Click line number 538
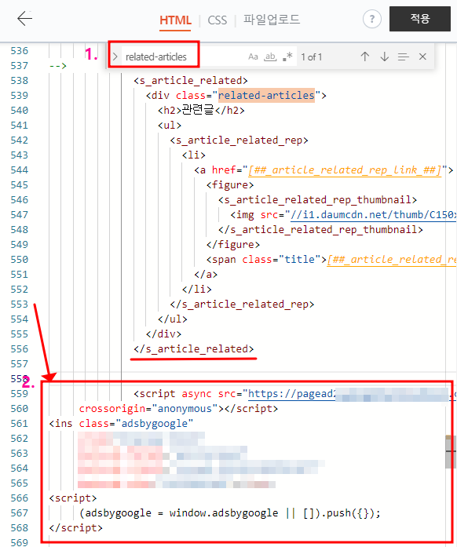 (19, 81)
